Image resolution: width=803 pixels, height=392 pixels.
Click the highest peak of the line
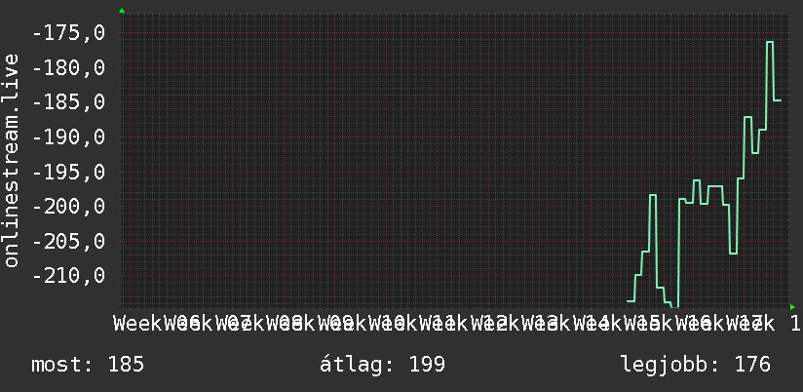770,42
